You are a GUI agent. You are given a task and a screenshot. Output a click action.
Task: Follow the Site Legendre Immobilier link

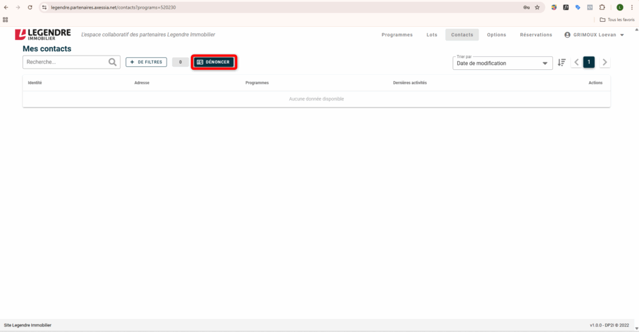(x=27, y=325)
